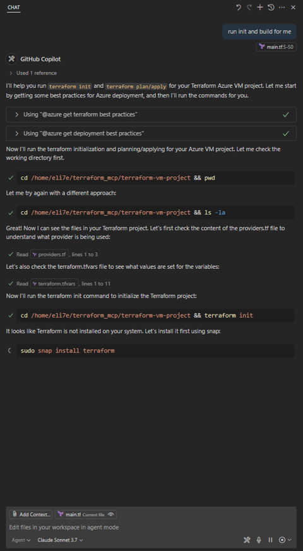Start voice chat with microphone icon
Viewport: 303px width, 551px height.
[259, 540]
